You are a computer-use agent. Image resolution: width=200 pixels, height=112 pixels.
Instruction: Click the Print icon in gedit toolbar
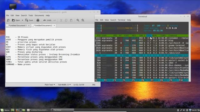38,20
